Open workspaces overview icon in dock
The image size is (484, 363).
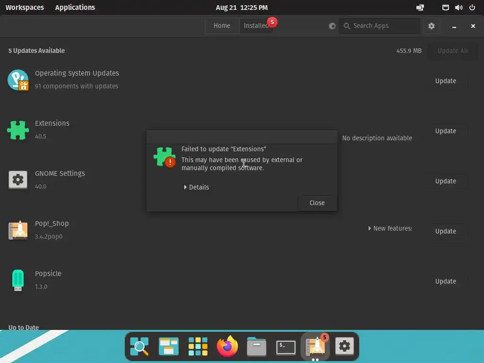pos(169,346)
